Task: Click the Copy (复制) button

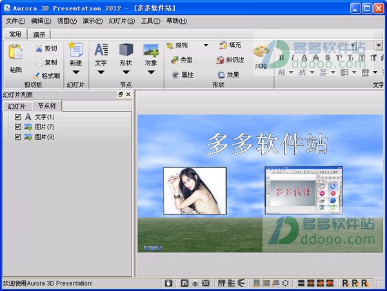Action: click(x=46, y=62)
